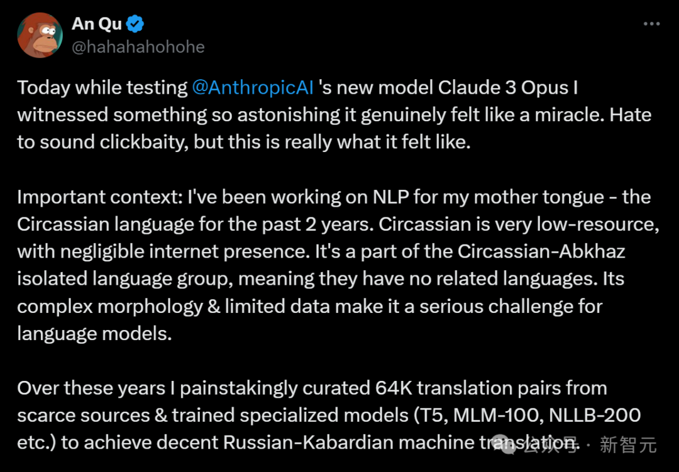Click the words "language models." ending paragraph two
This screenshot has height=472, width=679.
click(x=94, y=334)
